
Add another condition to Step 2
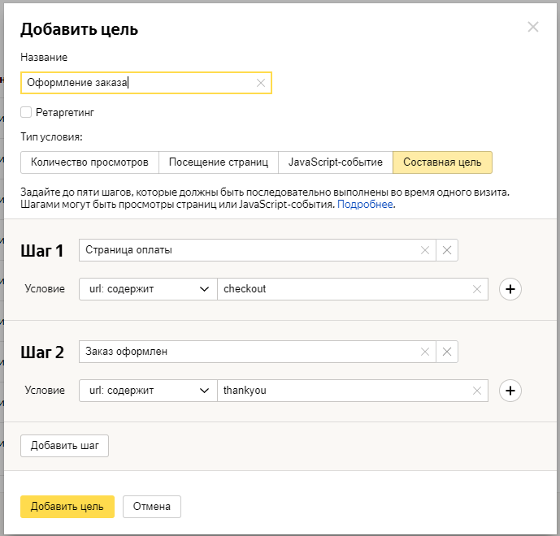pos(510,391)
